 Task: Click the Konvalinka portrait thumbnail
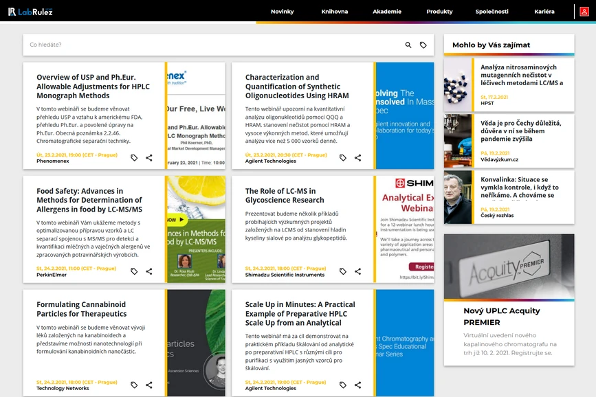(458, 197)
